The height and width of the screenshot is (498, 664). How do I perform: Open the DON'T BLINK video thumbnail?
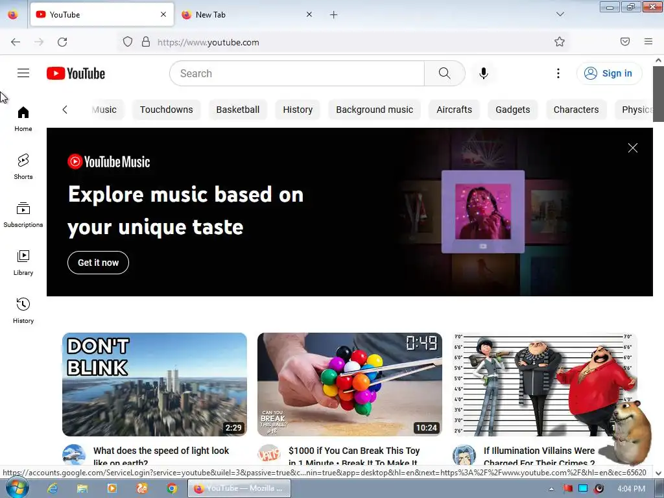tap(154, 385)
